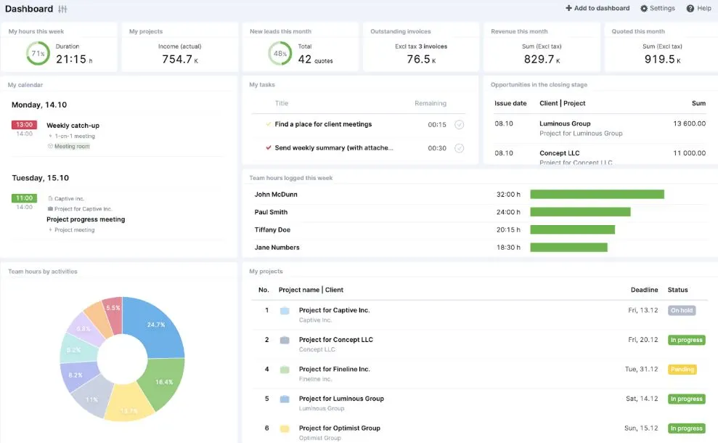
Task: Click the 48% new leads progress ring
Action: [280, 54]
